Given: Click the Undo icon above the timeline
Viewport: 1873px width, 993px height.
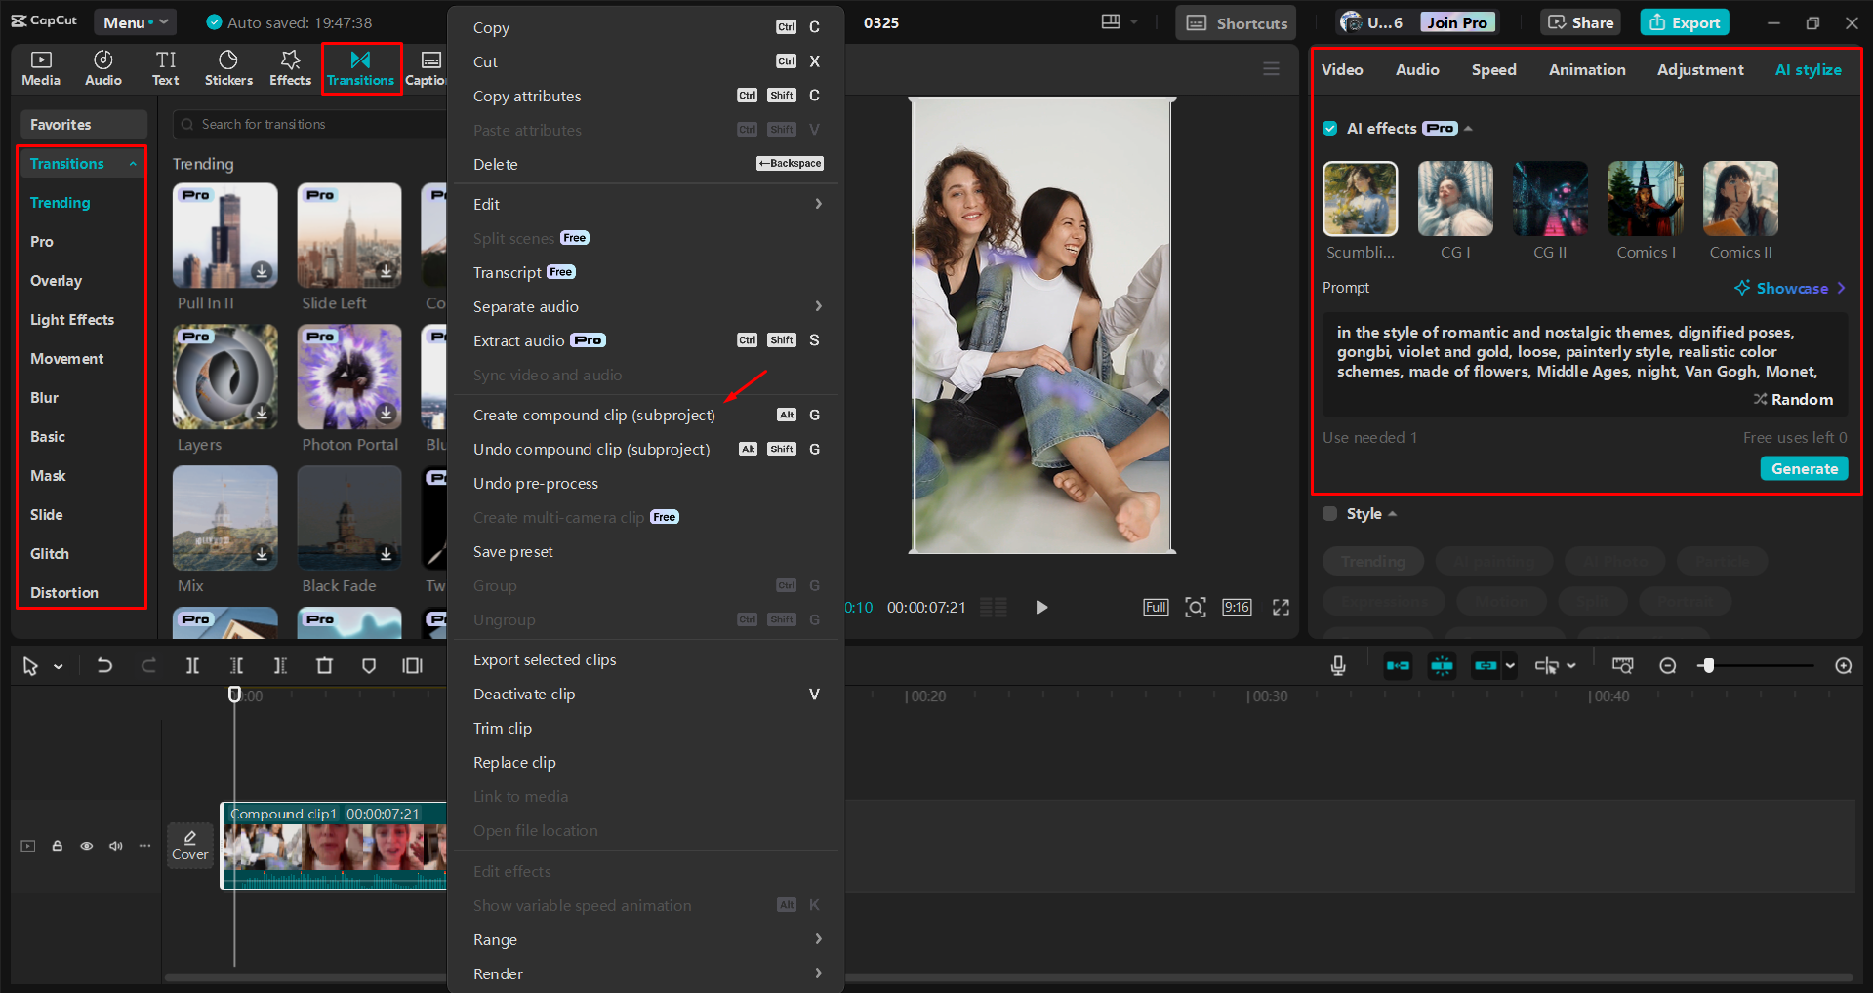Looking at the screenshot, I should point(104,665).
